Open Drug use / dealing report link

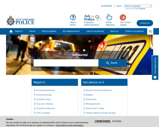(x=44, y=104)
